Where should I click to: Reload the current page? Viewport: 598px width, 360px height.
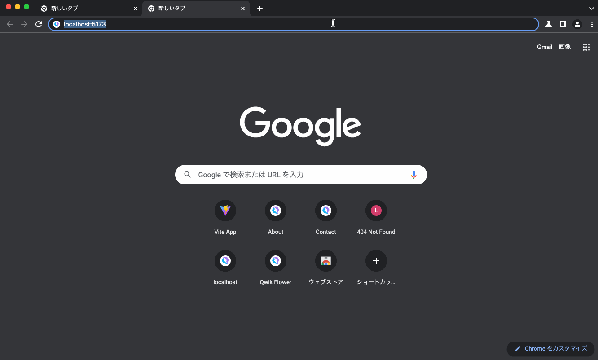39,24
